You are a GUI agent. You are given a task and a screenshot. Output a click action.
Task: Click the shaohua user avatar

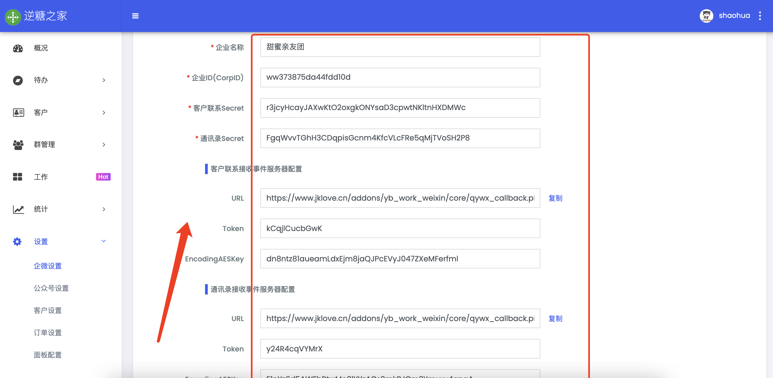tap(706, 16)
